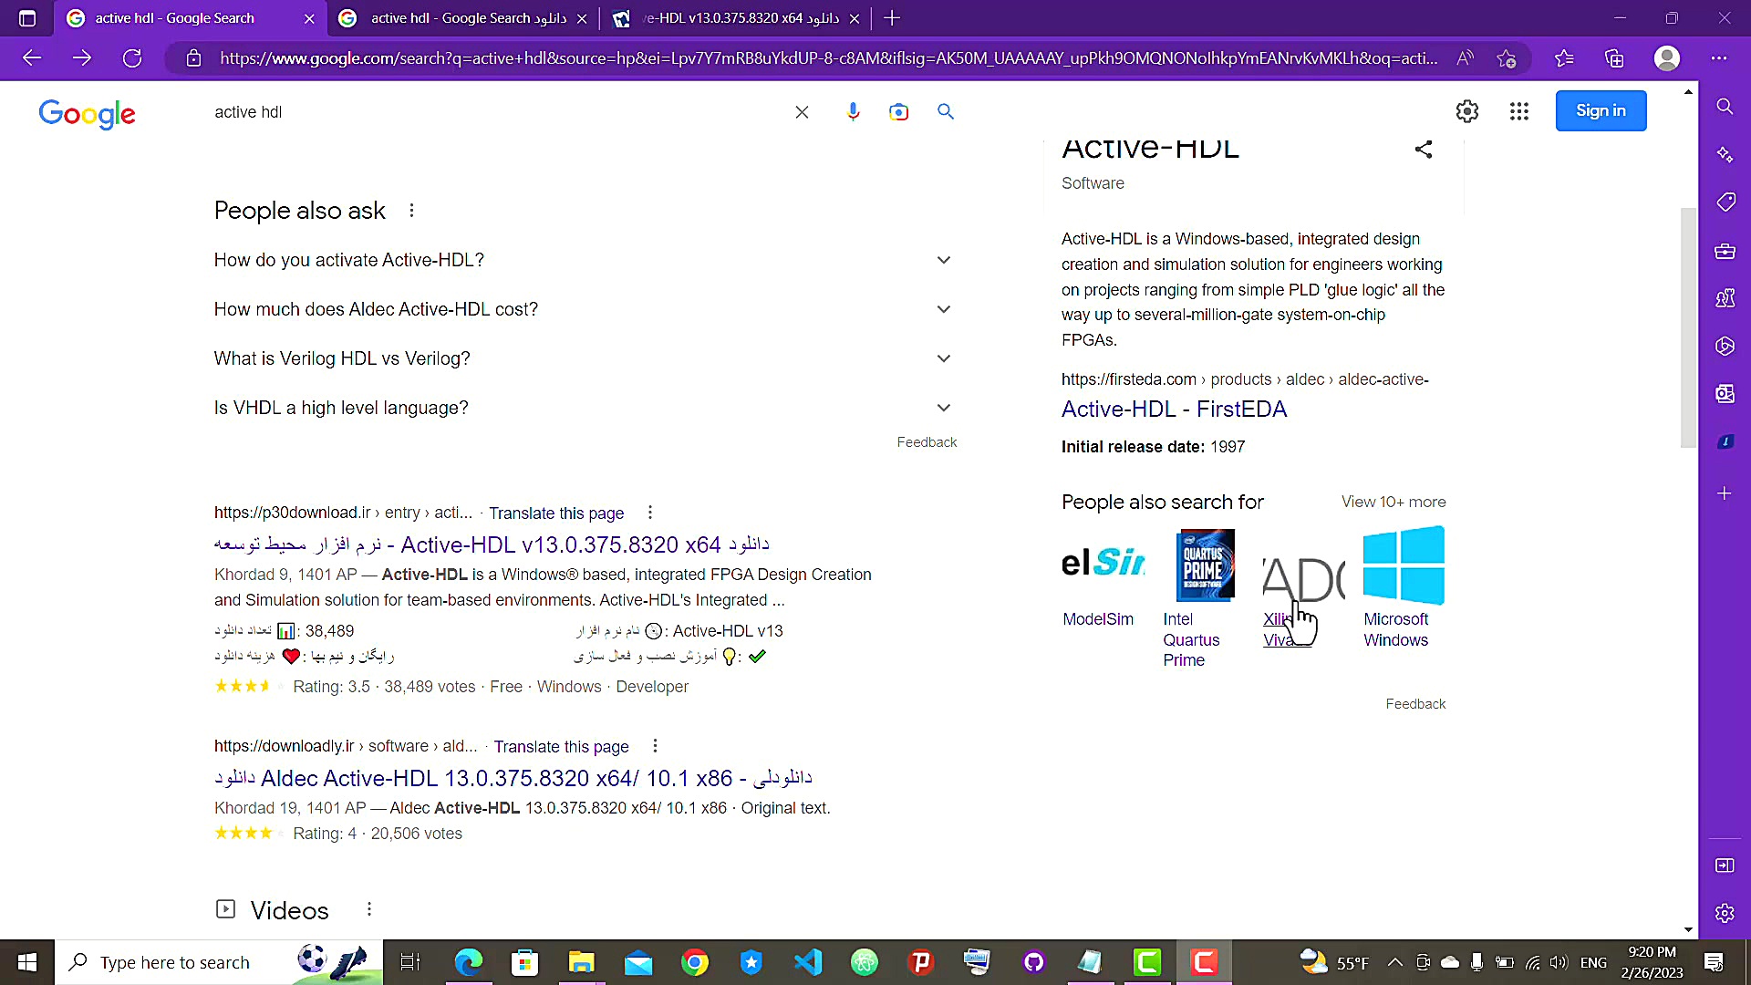Expand 'How much does Aldec Active-HDL cost?'
This screenshot has width=1751, height=985.
tap(943, 309)
